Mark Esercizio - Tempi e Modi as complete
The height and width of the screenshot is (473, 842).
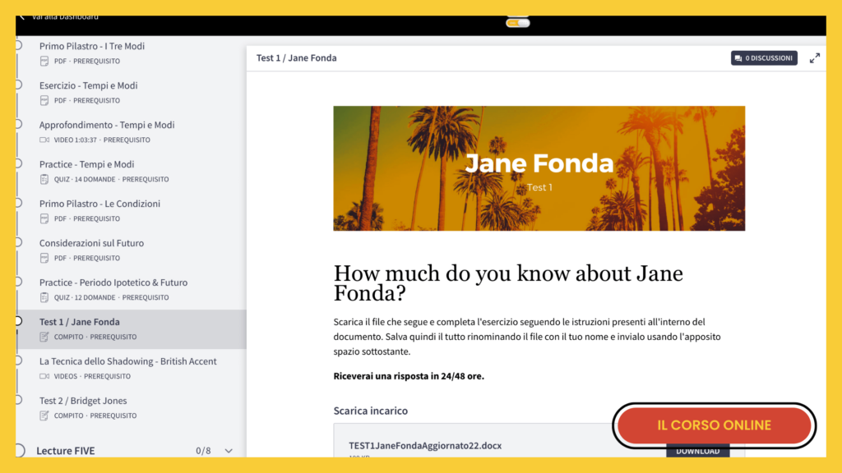point(18,85)
